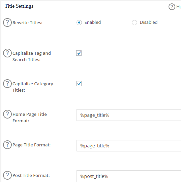181x182 pixels.
Task: Open help for Post Title Format
Action: click(x=7, y=175)
